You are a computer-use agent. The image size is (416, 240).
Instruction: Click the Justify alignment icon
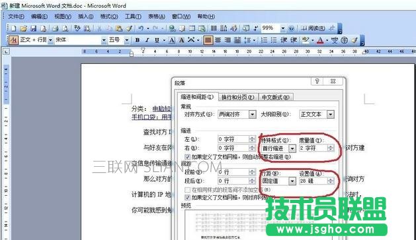208,40
